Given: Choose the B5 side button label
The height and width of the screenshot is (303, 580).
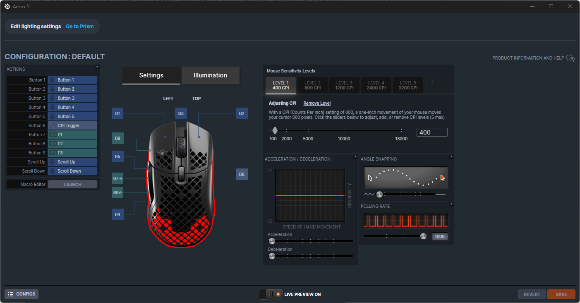Looking at the screenshot, I should point(117,156).
